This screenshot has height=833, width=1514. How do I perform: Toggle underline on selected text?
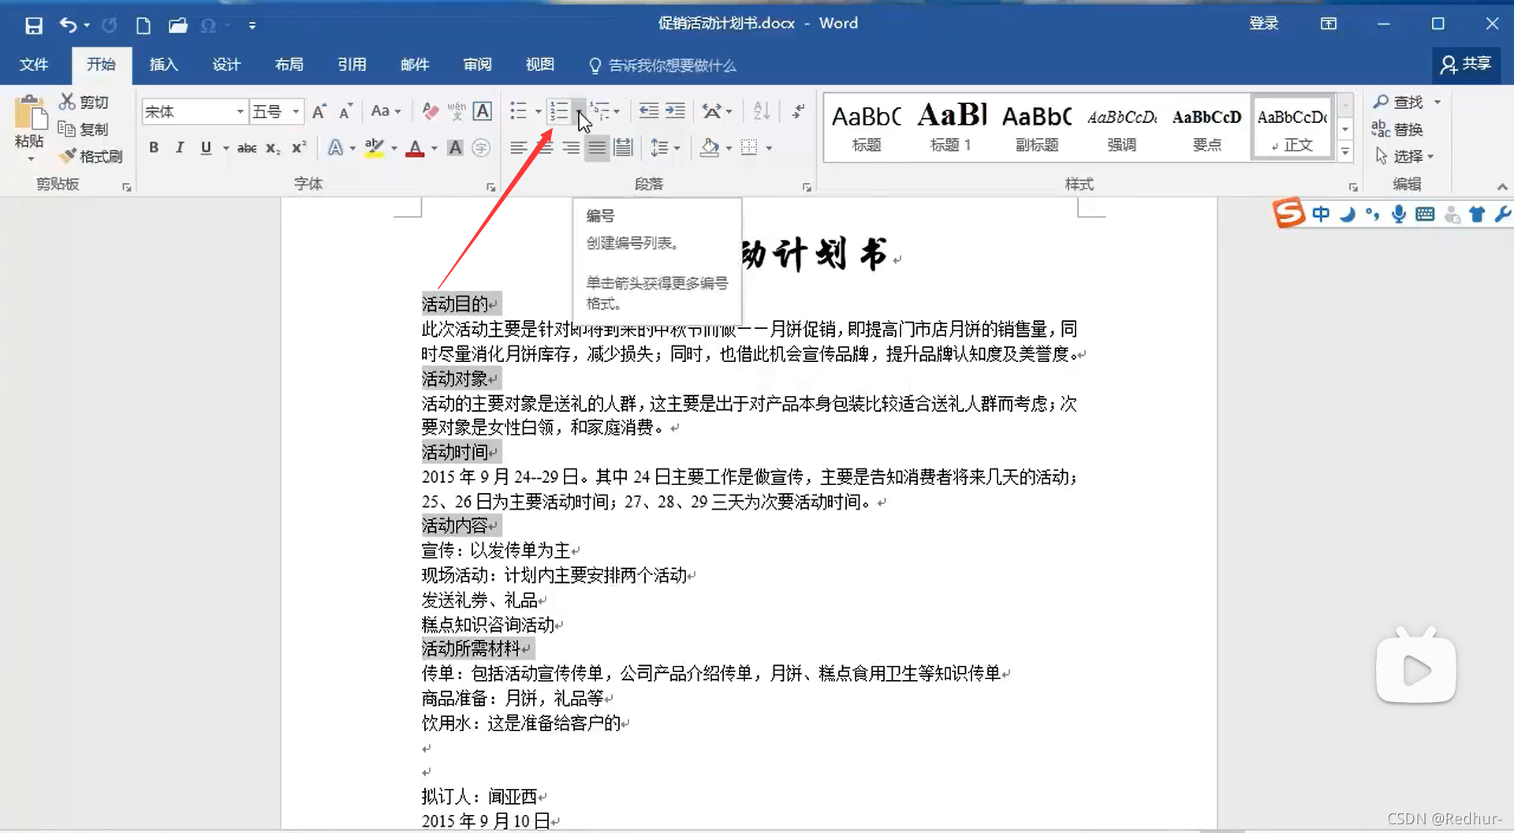click(205, 148)
